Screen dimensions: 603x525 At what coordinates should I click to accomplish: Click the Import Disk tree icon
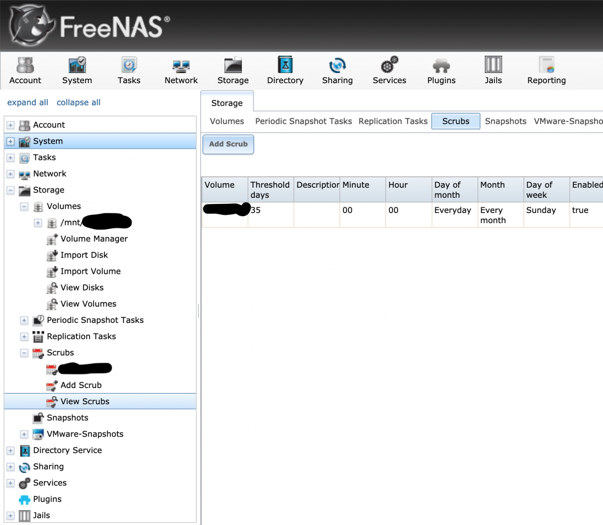[x=52, y=255]
